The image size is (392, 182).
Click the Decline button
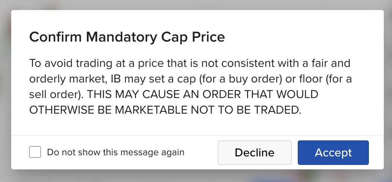coord(255,153)
